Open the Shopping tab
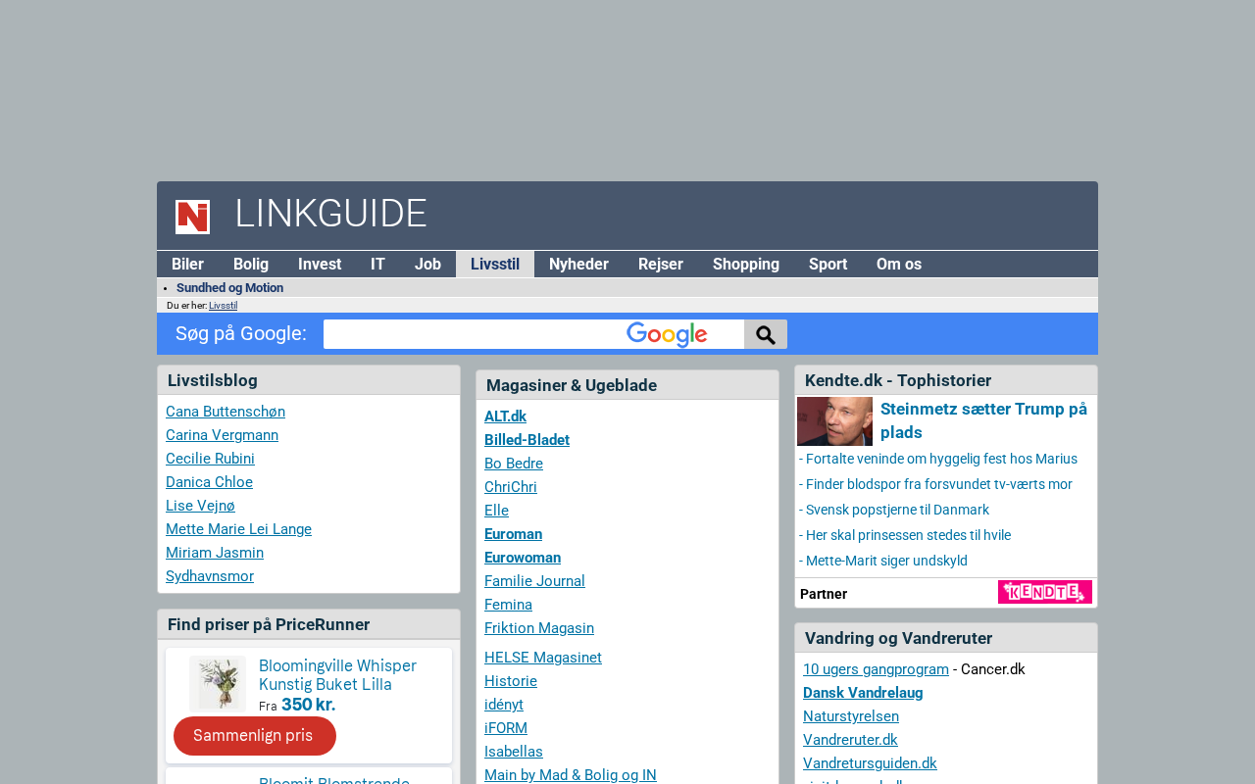This screenshot has height=784, width=1255. [x=746, y=265]
